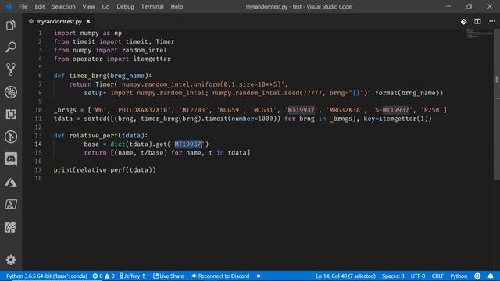This screenshot has height=281, width=500.
Task: Restore down the VS Code window
Action: (469, 7)
